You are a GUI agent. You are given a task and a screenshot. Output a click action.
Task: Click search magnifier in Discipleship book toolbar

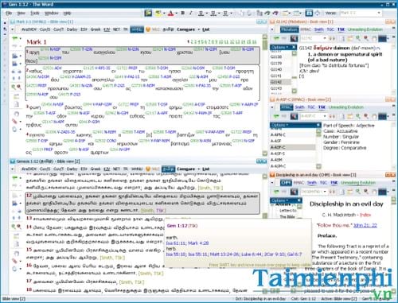click(x=358, y=192)
